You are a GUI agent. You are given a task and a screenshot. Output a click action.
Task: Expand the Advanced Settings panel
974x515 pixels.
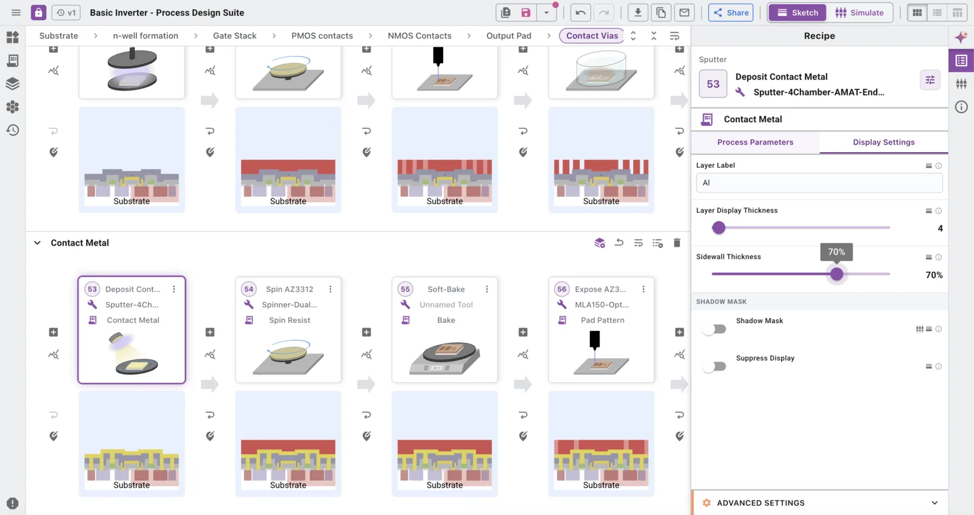click(820, 503)
